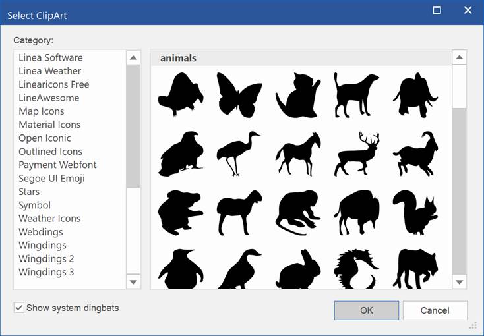Pick the horse silhouette clipart

298,154
